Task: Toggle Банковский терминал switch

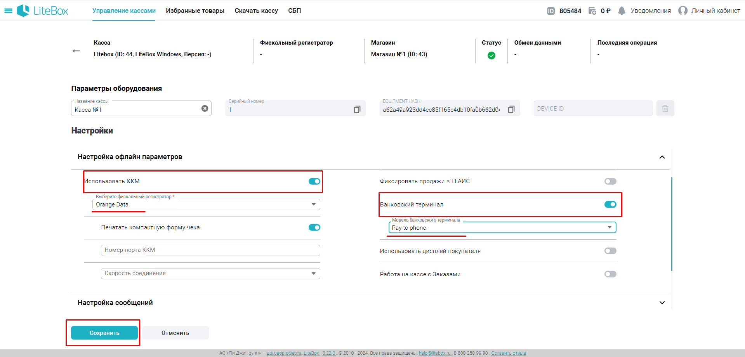Action: (610, 204)
